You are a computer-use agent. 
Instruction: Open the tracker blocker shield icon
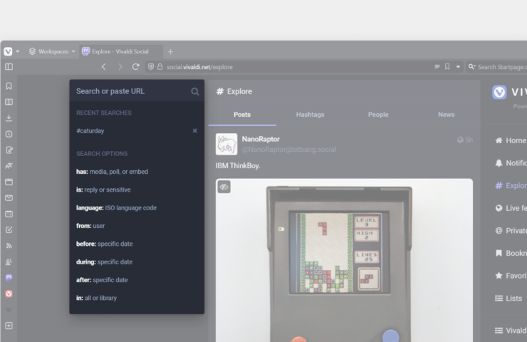(151, 67)
